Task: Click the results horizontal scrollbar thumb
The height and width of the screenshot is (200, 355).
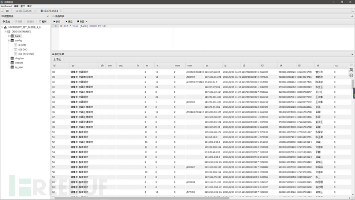Action: tap(141, 198)
